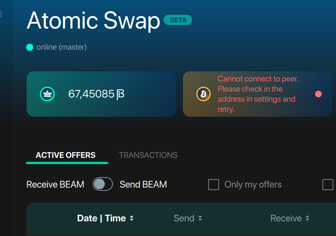The width and height of the screenshot is (336, 236).
Task: Click the BEAM coin icon on balance card
Action: [47, 94]
